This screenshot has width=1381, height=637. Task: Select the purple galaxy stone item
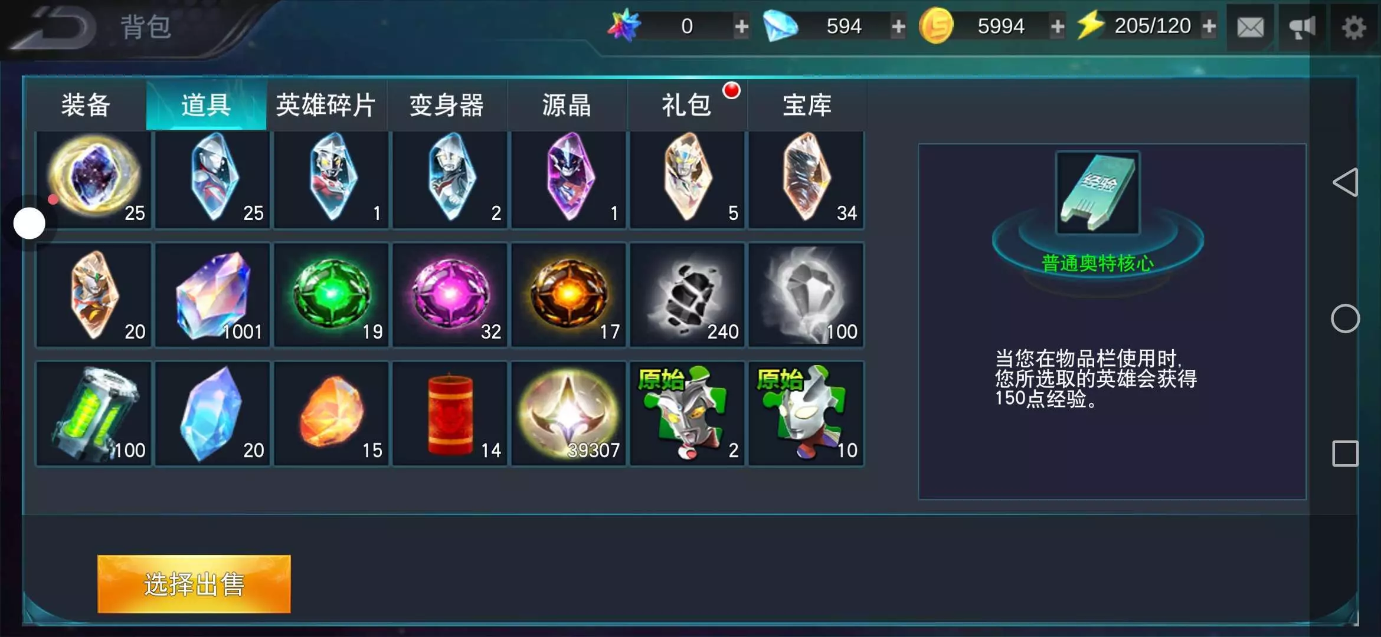coord(94,179)
